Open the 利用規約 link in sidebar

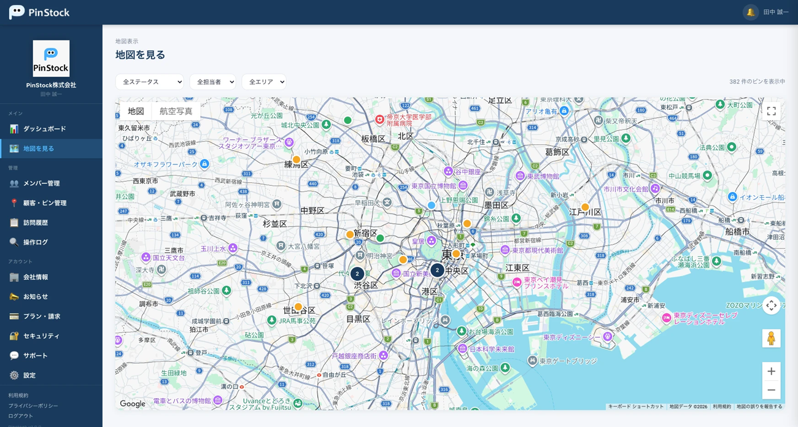tap(18, 396)
